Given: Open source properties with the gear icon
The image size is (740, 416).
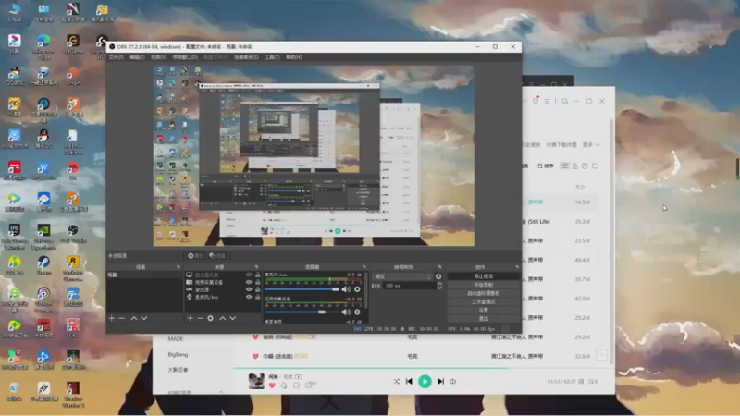Looking at the screenshot, I should (x=211, y=318).
